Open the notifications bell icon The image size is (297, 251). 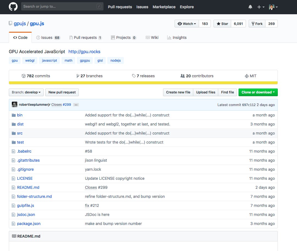point(250,7)
